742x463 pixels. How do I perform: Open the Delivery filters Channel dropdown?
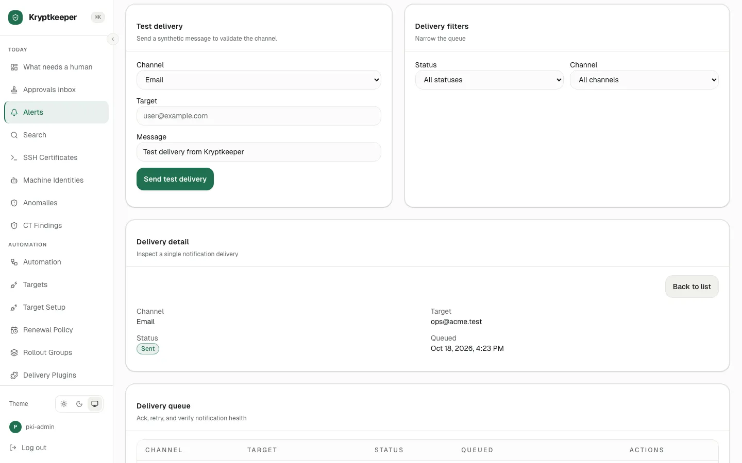point(644,80)
